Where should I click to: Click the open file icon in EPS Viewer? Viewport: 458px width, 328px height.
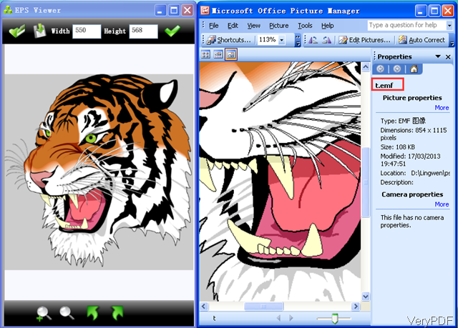coord(17,31)
